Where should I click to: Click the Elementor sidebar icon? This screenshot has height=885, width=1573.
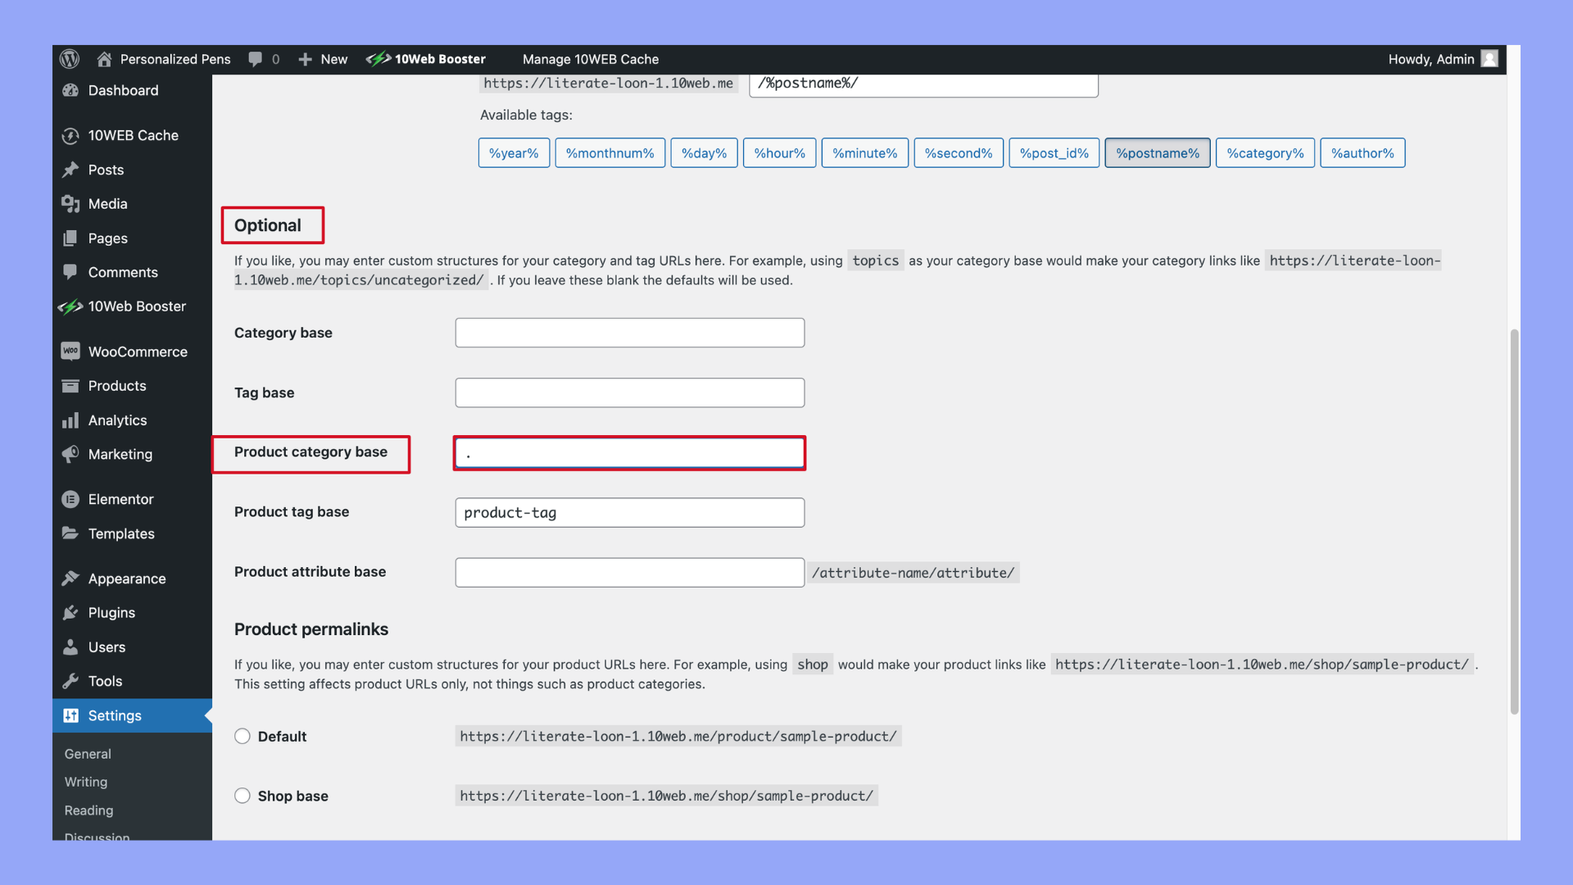tap(70, 499)
